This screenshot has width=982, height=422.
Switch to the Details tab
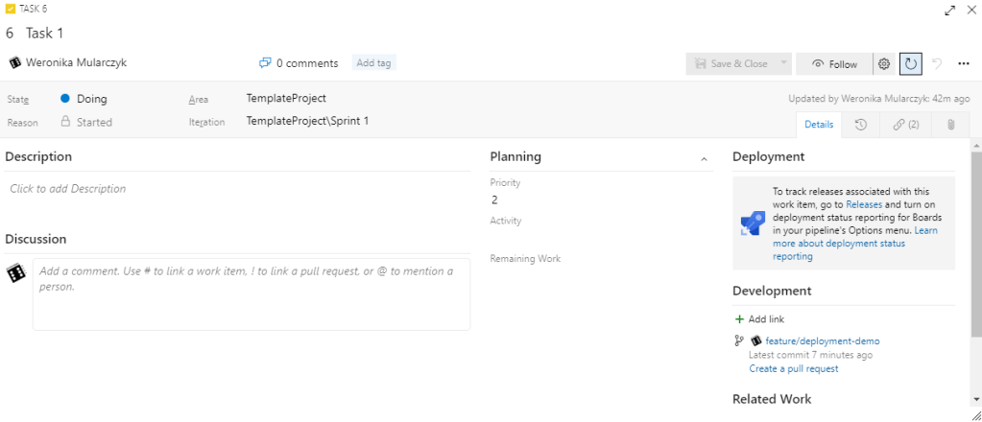tap(818, 125)
